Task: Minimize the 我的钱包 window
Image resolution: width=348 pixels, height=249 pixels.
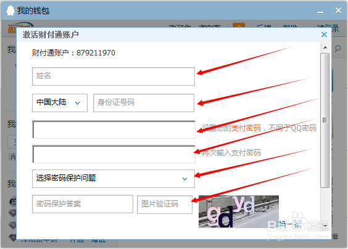Action: pos(320,12)
